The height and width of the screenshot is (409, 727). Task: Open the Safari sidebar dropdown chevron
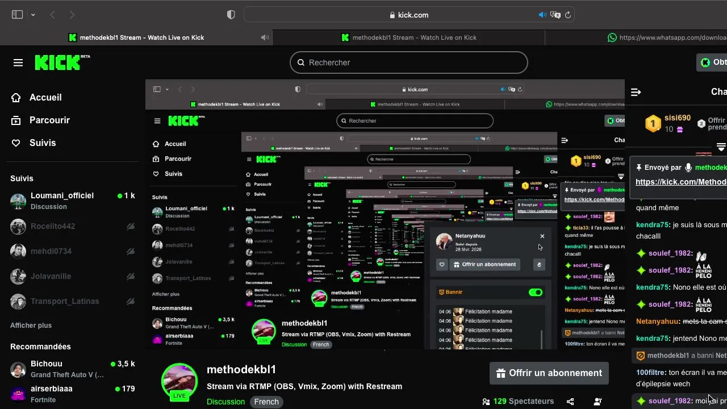click(33, 15)
